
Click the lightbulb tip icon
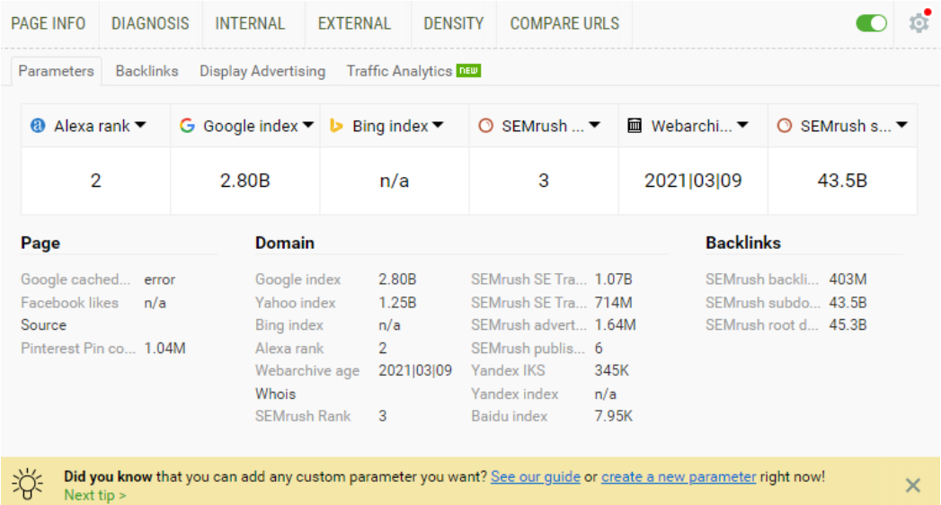[28, 484]
